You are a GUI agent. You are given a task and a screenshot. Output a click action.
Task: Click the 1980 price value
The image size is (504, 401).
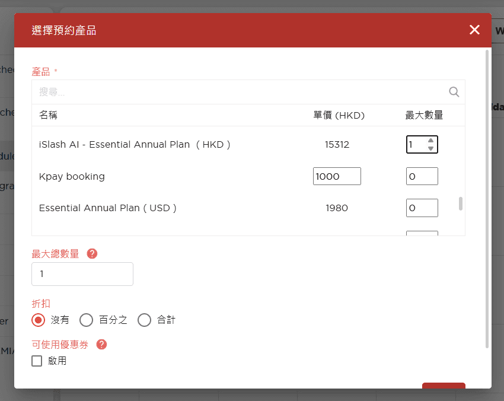point(337,208)
